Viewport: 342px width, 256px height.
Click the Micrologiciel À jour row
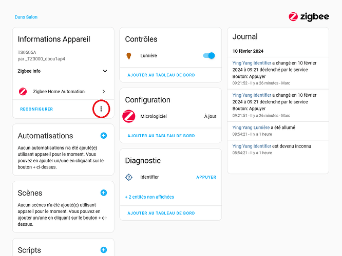(x=170, y=116)
